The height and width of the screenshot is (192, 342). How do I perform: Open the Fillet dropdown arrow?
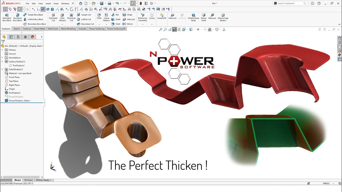pyautogui.click(x=99, y=24)
